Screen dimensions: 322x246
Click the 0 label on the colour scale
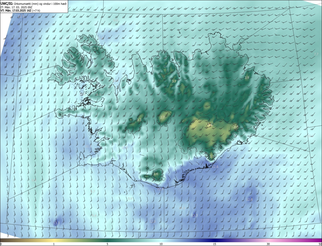[1, 244]
